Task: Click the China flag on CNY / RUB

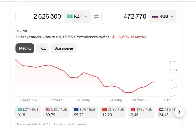Action: point(105,110)
